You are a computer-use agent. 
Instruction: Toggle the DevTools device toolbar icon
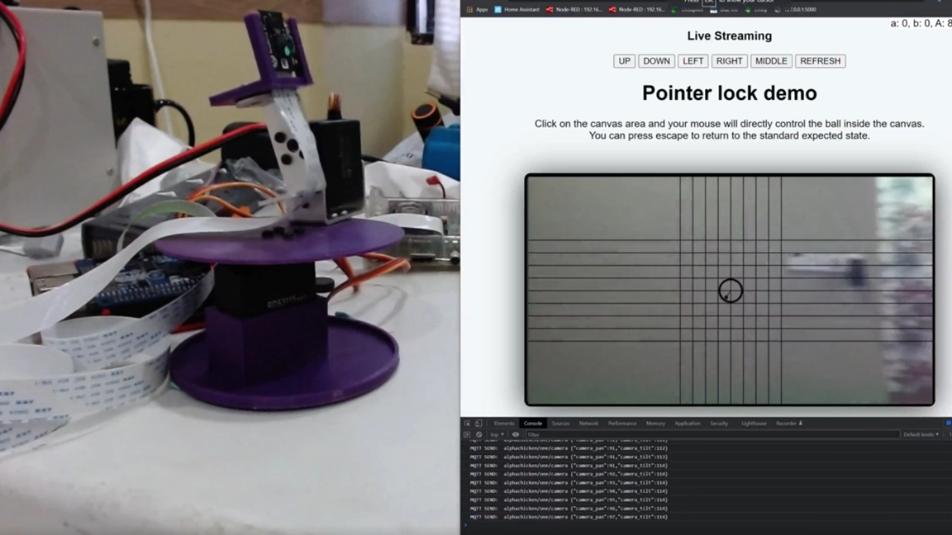click(478, 424)
